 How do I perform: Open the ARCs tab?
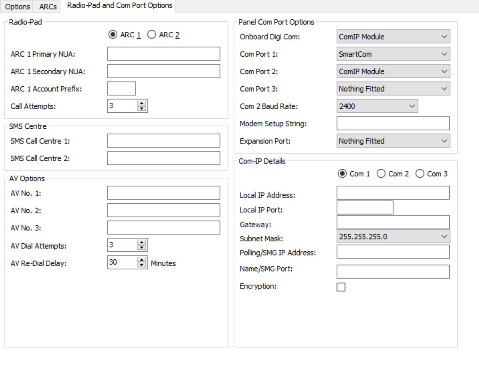pyautogui.click(x=48, y=6)
